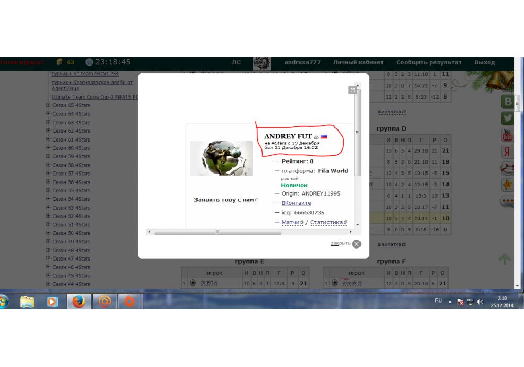Viewport: 524px width, 367px height.
Task: Open the Twitter sidebar icon
Action: point(508,118)
